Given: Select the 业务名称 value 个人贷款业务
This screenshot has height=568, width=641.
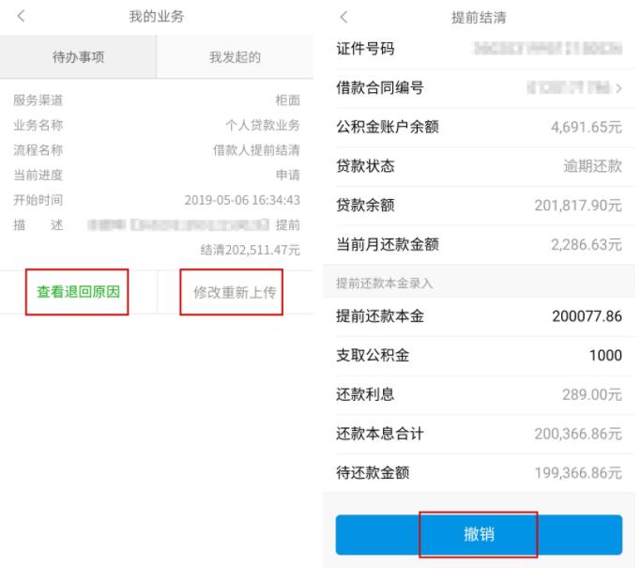Looking at the screenshot, I should coord(263,125).
